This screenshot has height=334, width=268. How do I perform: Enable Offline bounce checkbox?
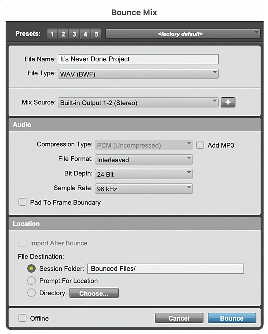pyautogui.click(x=22, y=318)
